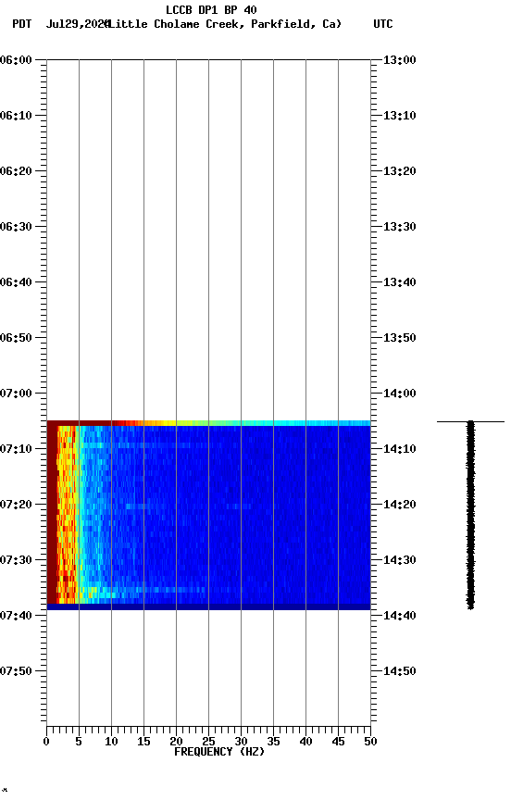Click the frequency axis value 15
The height and width of the screenshot is (800, 511).
click(143, 742)
